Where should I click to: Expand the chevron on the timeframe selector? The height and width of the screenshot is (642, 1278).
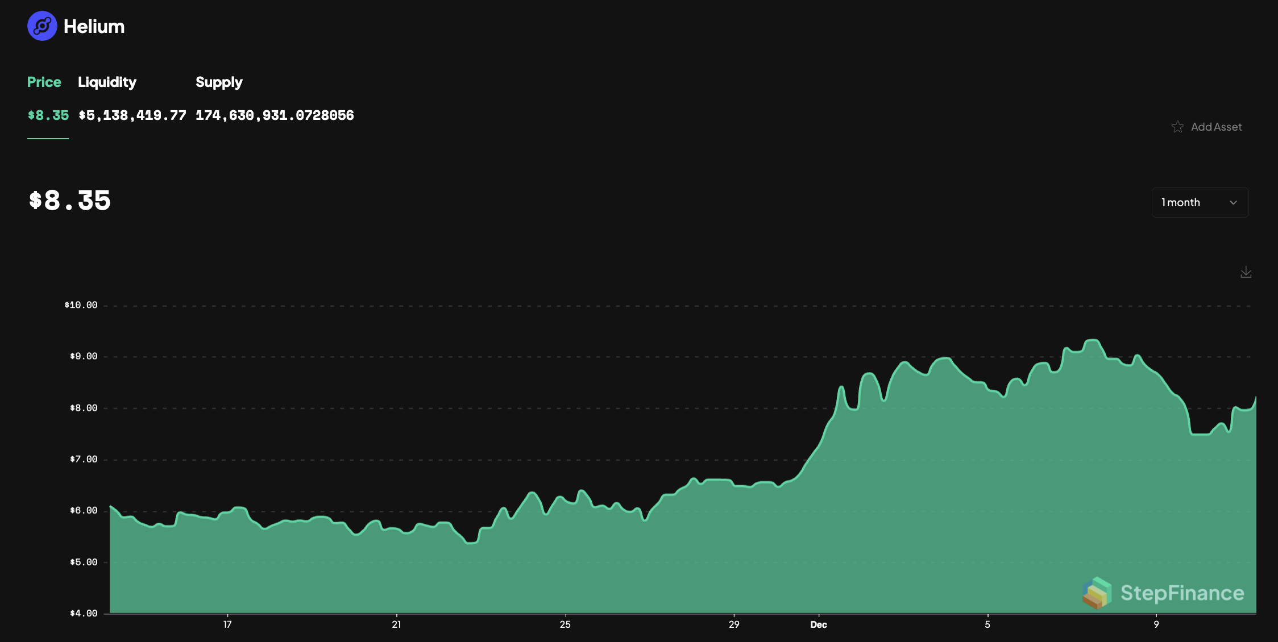tap(1233, 202)
